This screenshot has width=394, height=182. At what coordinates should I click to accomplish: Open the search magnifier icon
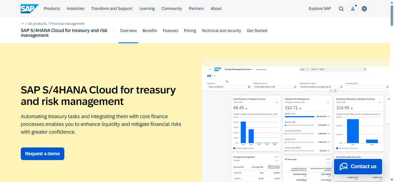[341, 9]
